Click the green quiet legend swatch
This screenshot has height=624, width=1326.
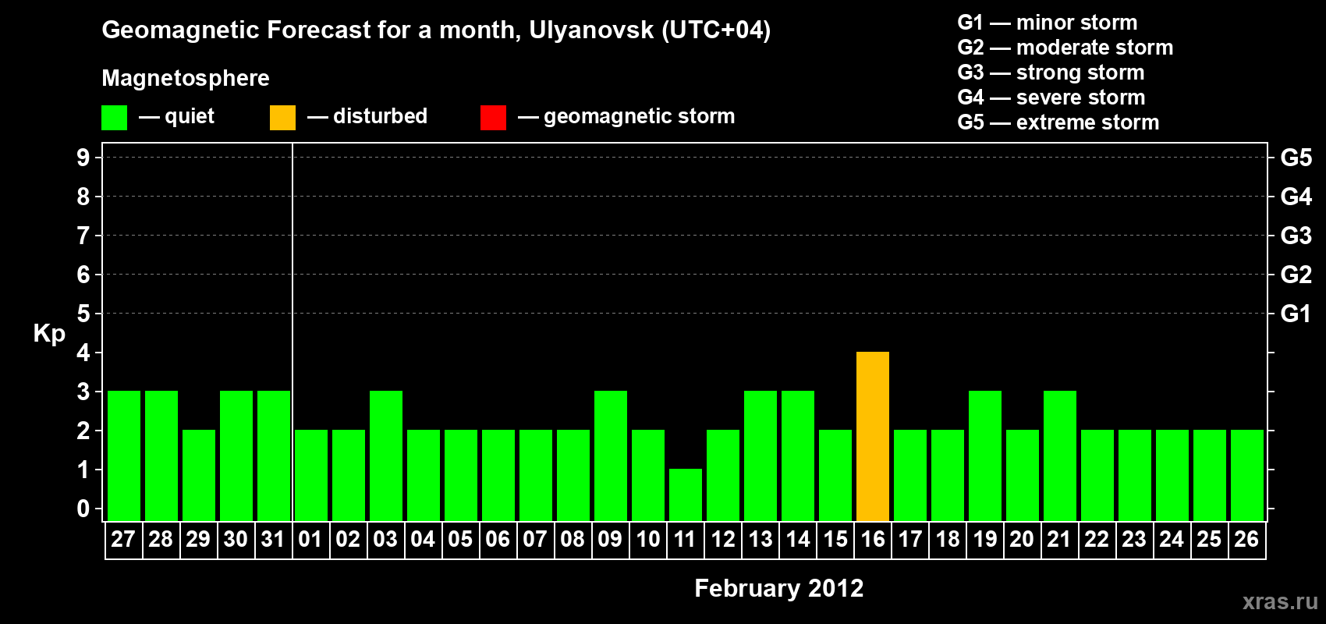coord(114,118)
